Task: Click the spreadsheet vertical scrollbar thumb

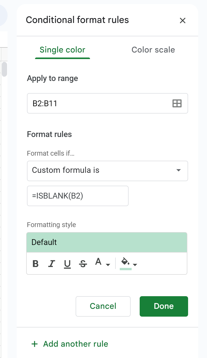Action: coord(4,69)
